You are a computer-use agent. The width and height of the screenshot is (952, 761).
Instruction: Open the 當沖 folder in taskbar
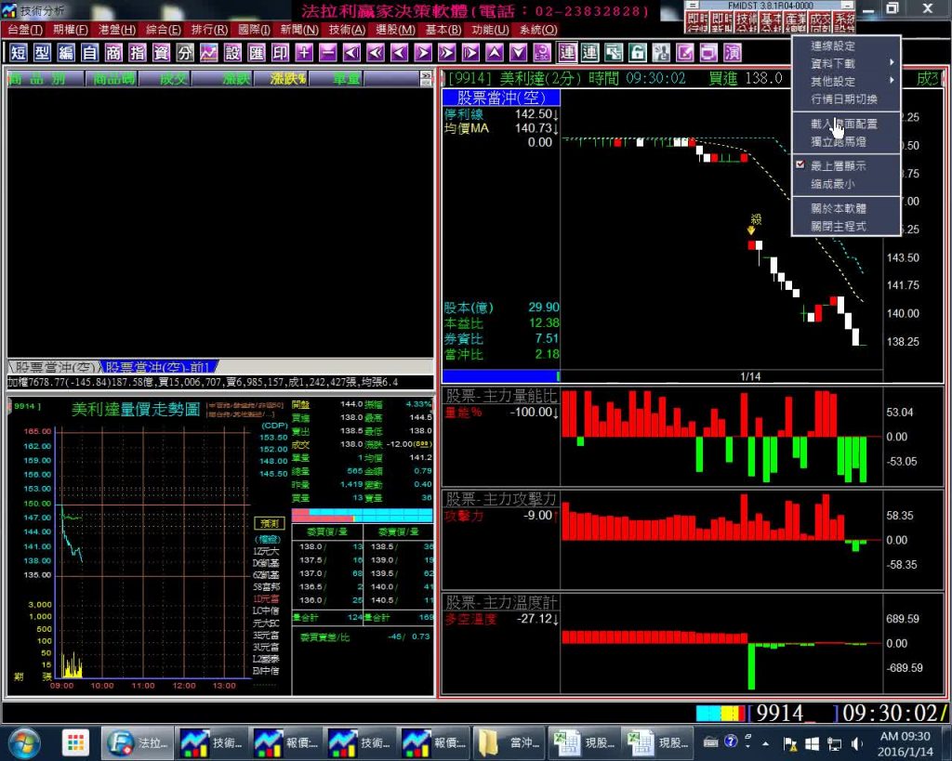(x=509, y=742)
